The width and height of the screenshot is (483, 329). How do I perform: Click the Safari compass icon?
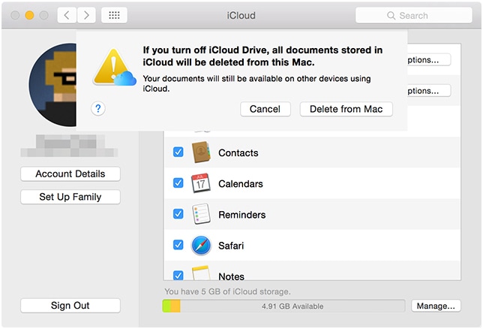200,245
